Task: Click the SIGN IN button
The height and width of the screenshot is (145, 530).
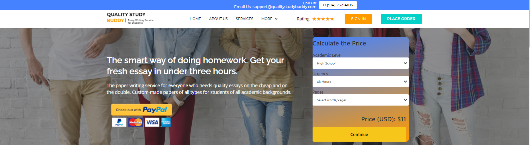Action: [x=358, y=19]
